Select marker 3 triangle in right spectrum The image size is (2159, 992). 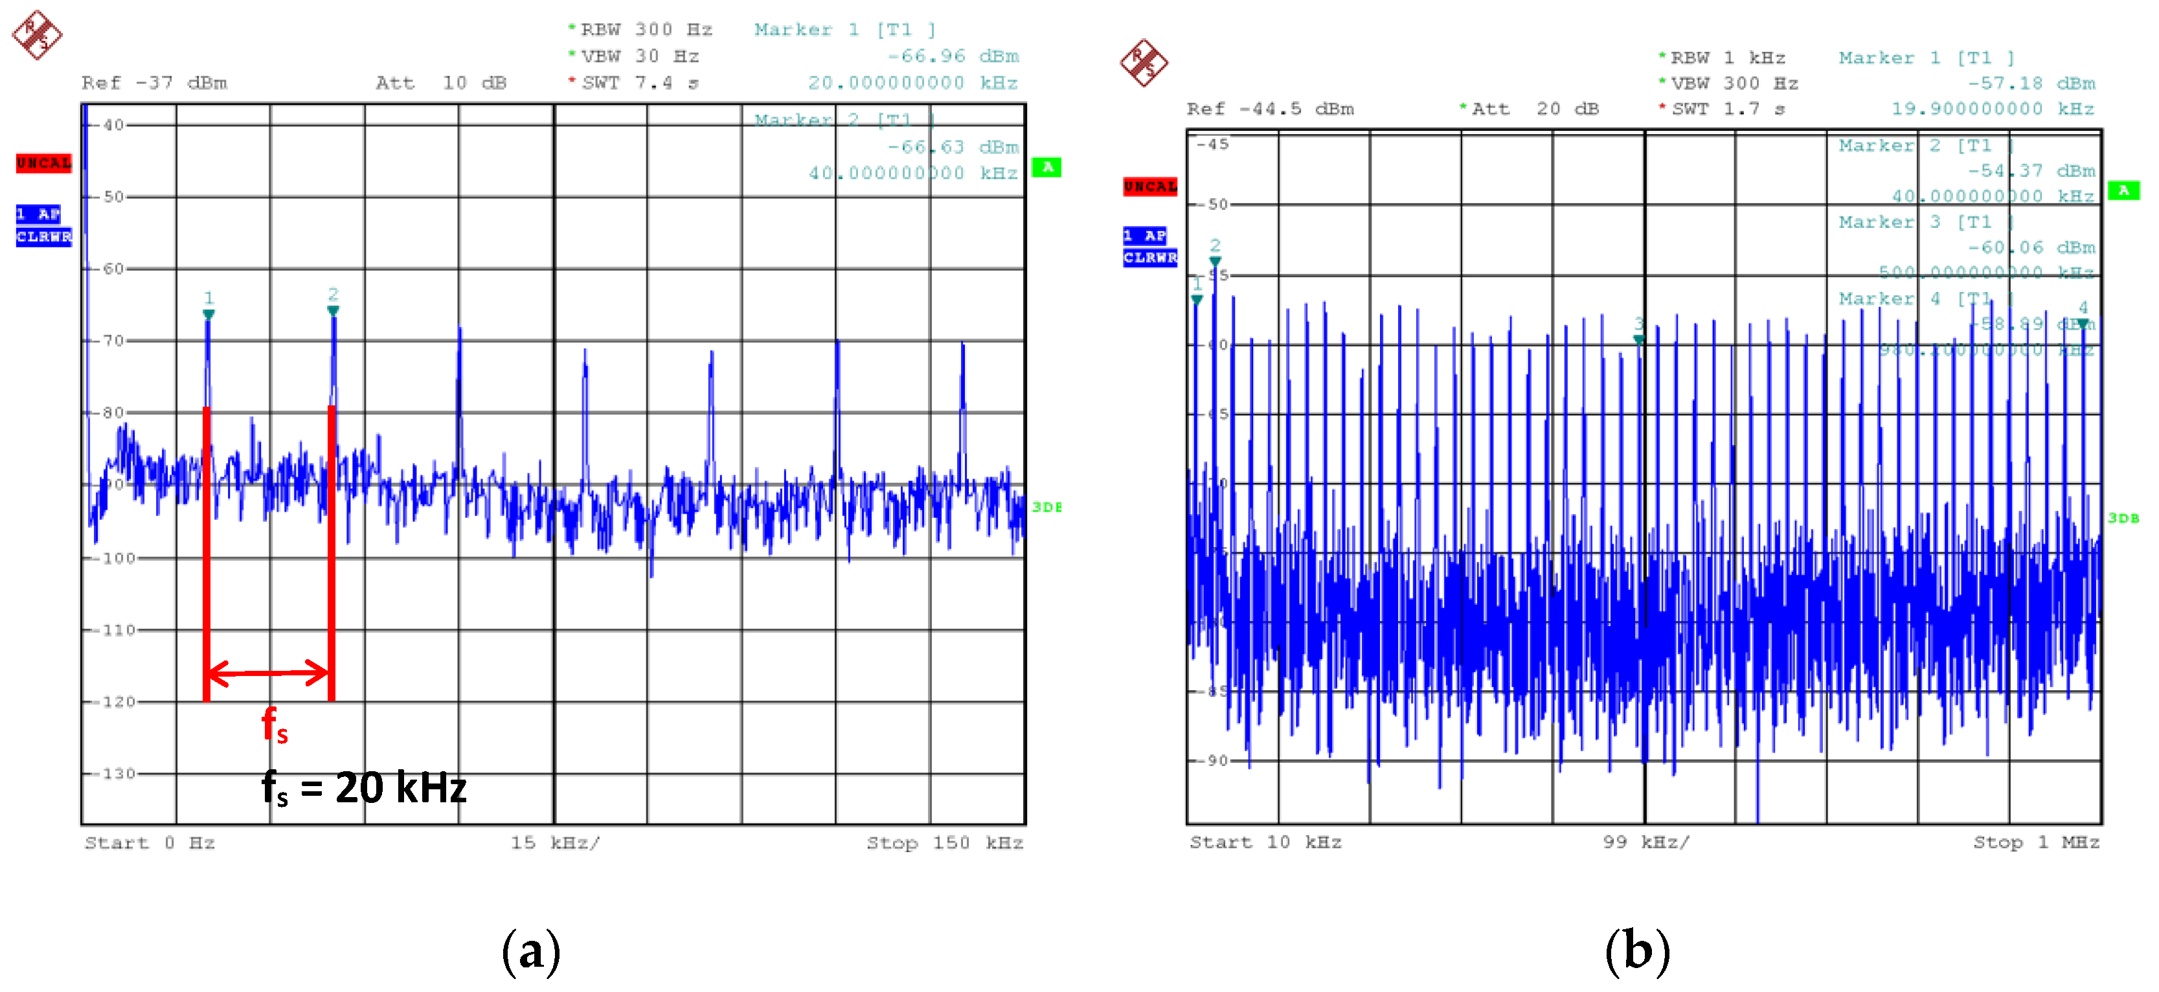click(x=1638, y=339)
